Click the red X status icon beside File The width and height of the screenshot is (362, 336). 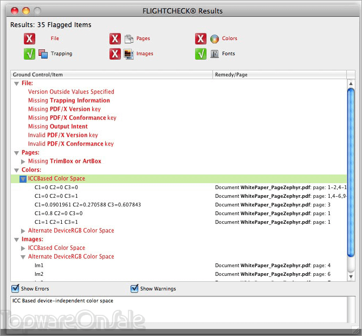29,38
